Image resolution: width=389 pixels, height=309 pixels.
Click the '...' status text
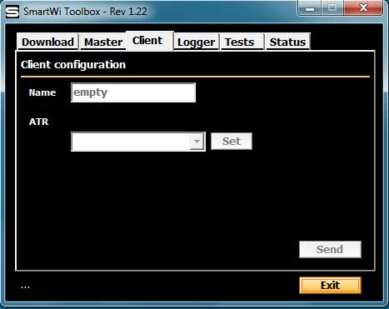click(x=25, y=287)
